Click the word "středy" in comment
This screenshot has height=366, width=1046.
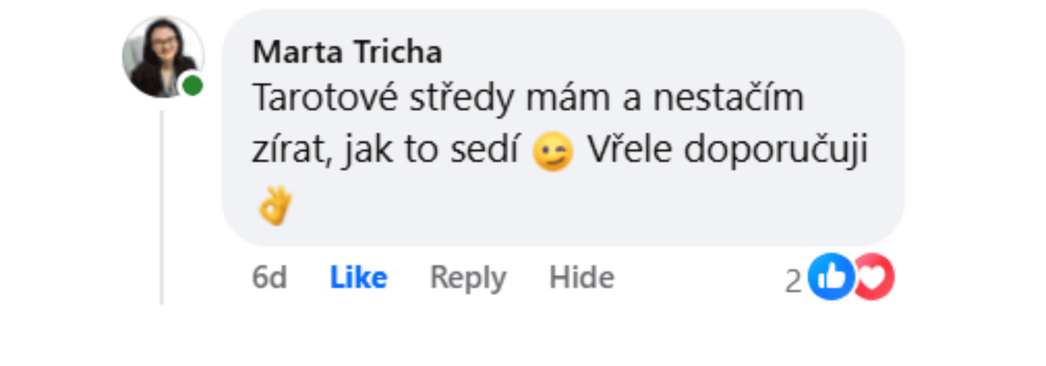point(461,98)
